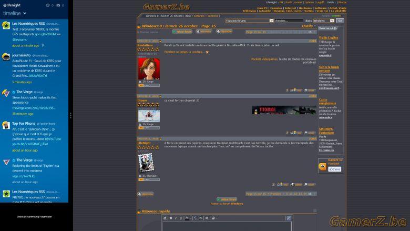
Task: Click The Verge avatar on Steve Jobs yacht tweet
Action: point(6,93)
